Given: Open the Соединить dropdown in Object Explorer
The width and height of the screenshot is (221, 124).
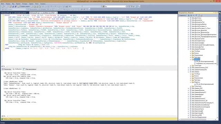Looking at the screenshot, I should tap(183, 15).
